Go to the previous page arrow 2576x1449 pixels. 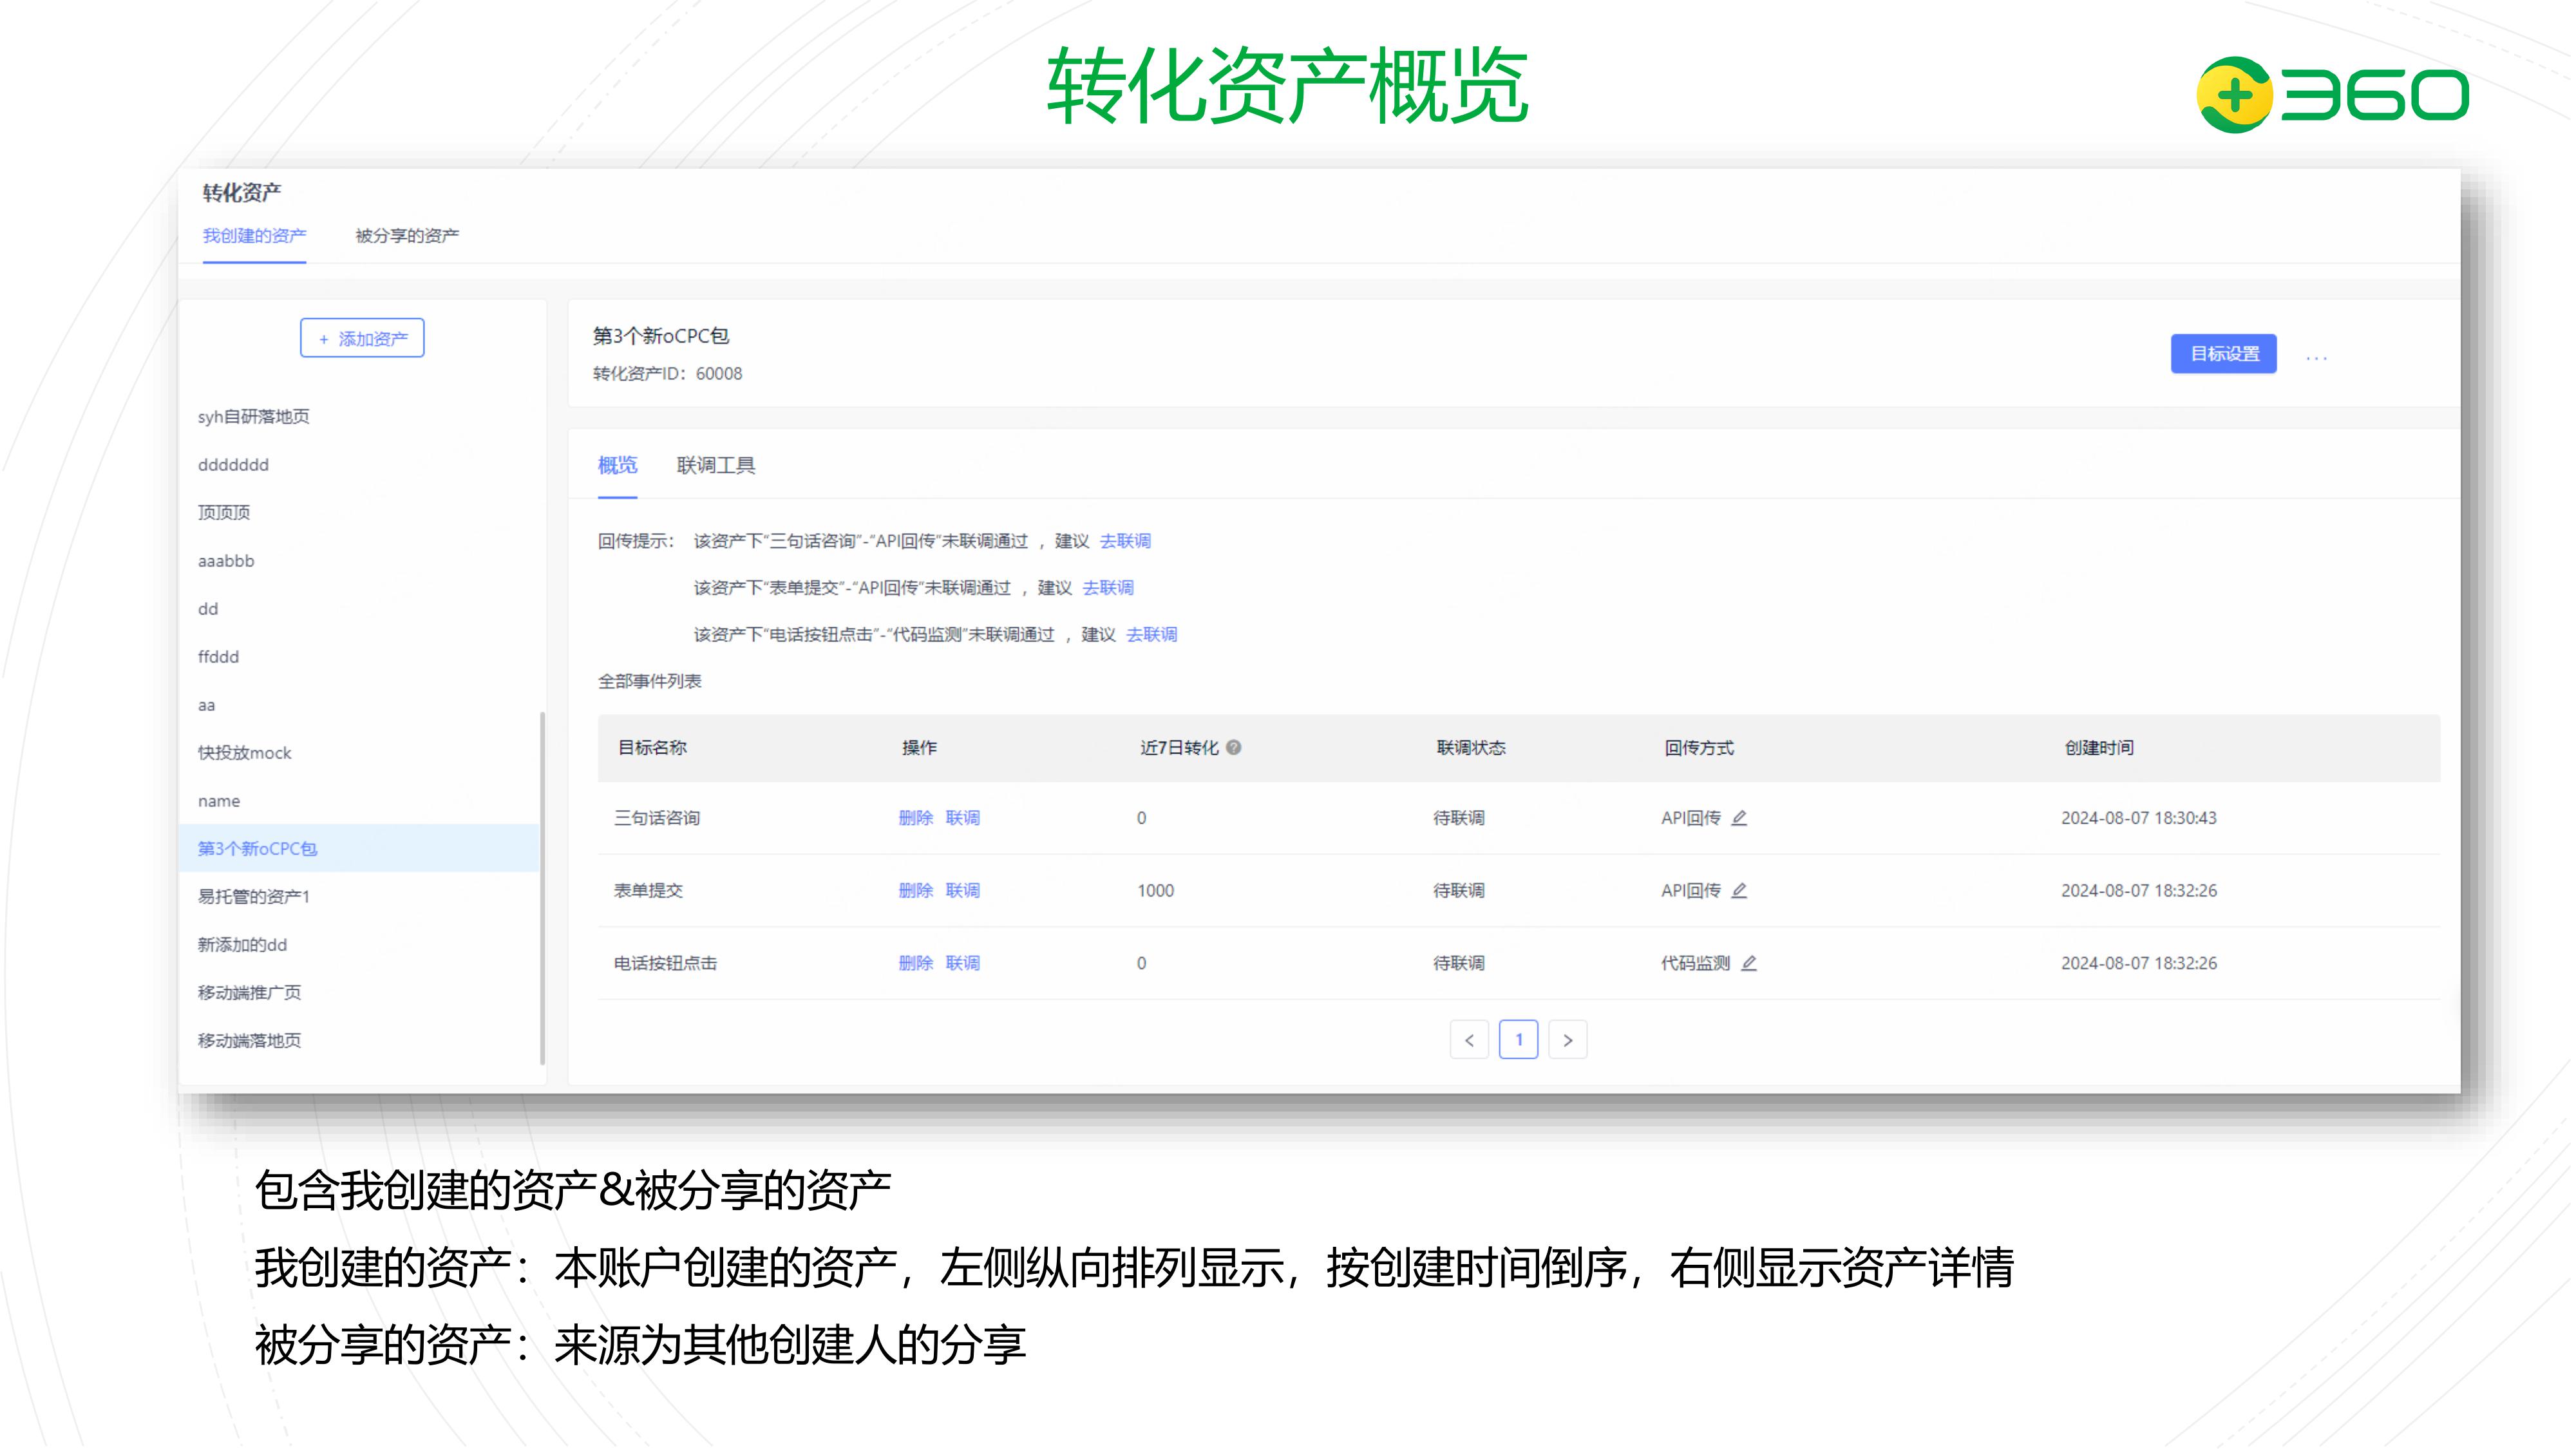[x=1469, y=1040]
